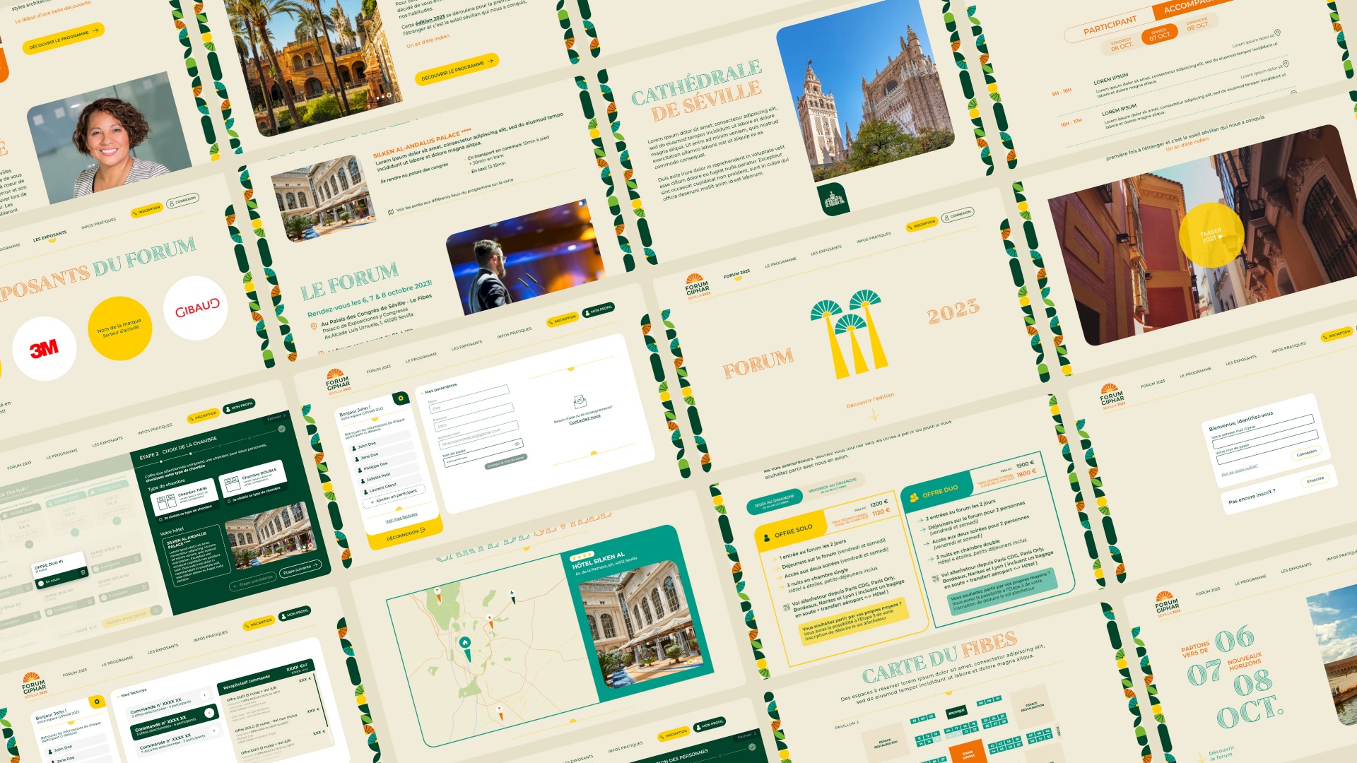
Task: Toggle the eye icon in the Mot de passe field
Action: pyautogui.click(x=517, y=444)
